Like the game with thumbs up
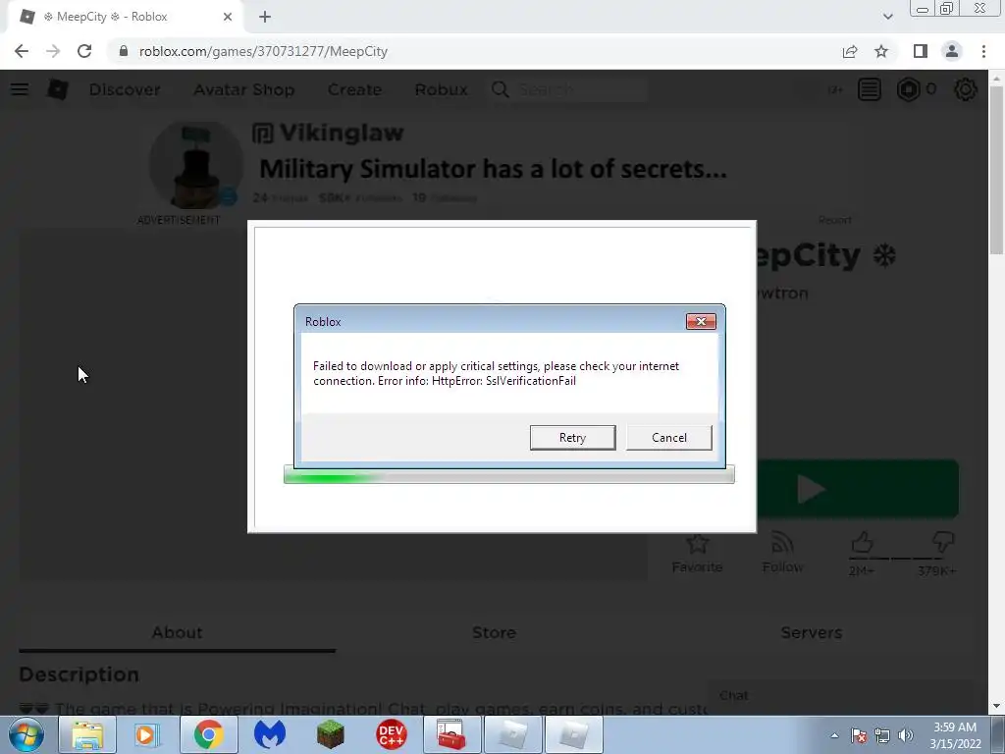 tap(862, 543)
